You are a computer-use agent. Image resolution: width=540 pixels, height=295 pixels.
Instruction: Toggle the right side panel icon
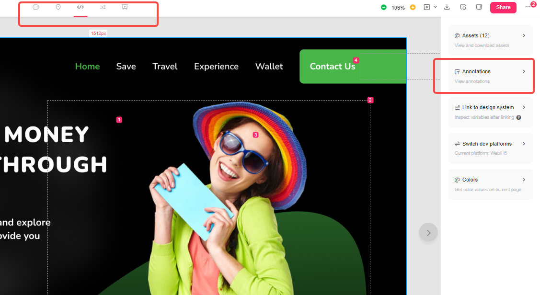coord(479,7)
